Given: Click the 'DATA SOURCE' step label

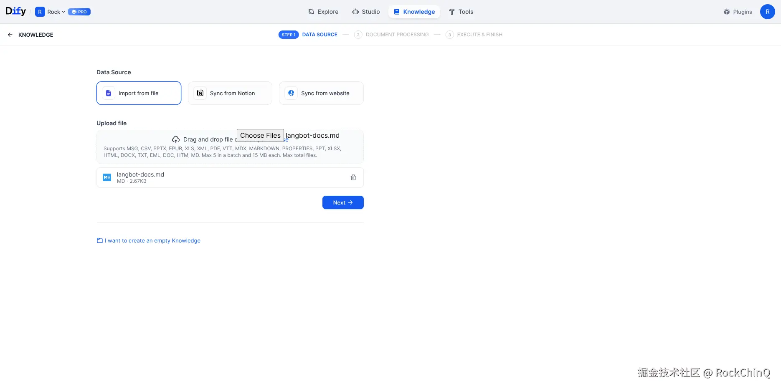Looking at the screenshot, I should [320, 35].
